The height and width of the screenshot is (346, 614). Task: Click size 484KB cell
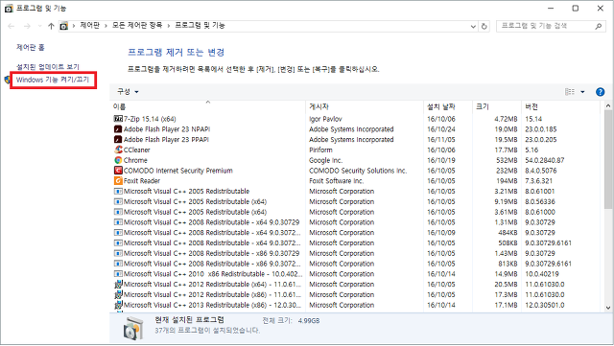pos(507,233)
